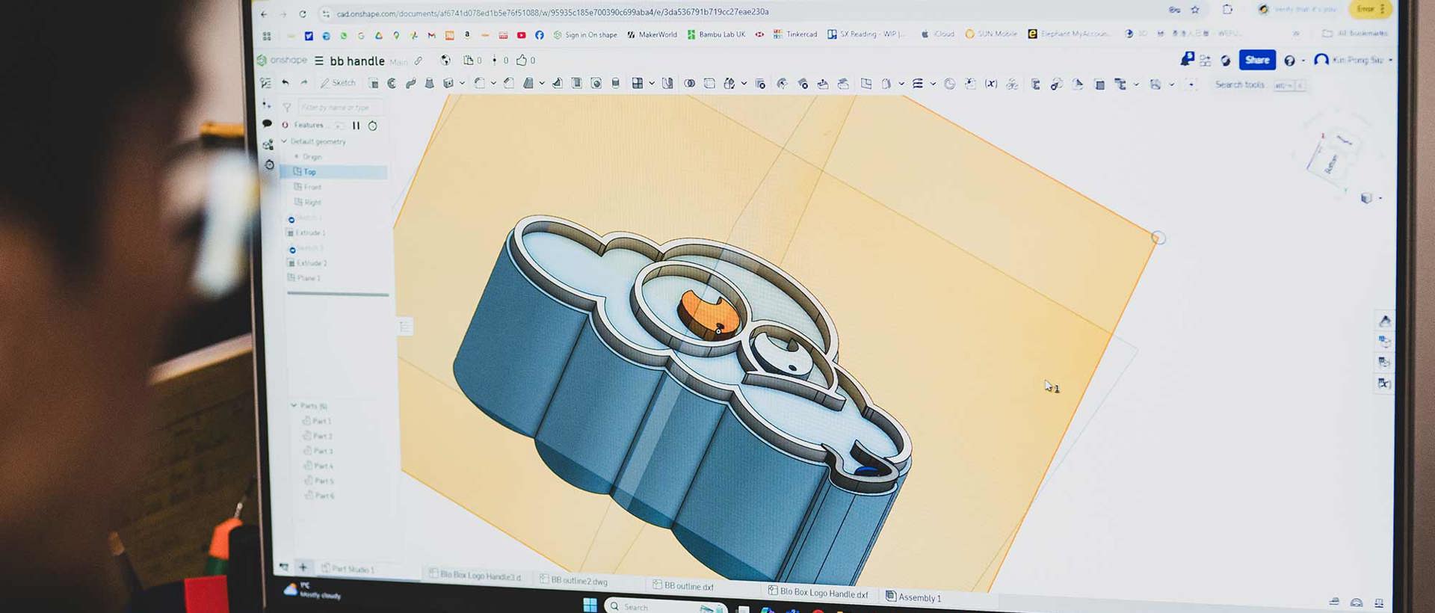1435x613 pixels.
Task: Click the Loft tool icon
Action: point(429,83)
